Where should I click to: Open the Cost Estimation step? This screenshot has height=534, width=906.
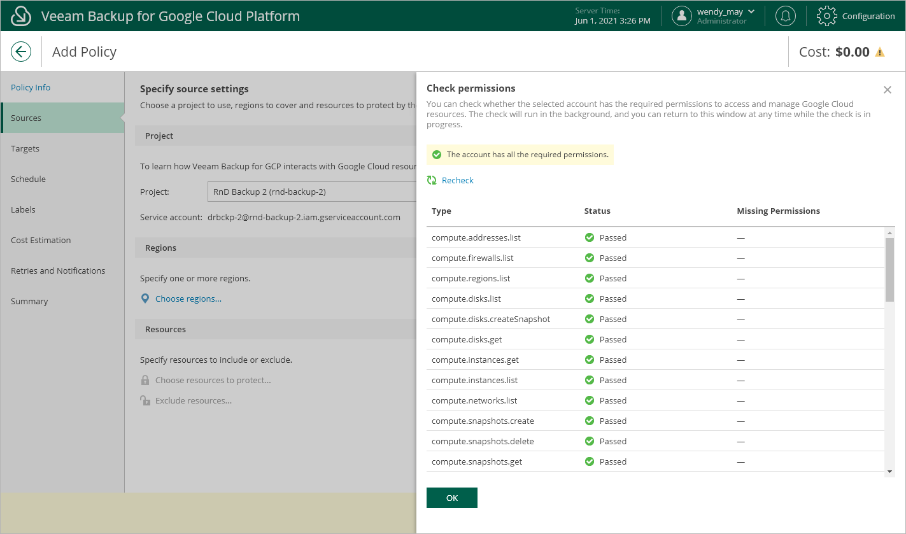click(x=41, y=240)
